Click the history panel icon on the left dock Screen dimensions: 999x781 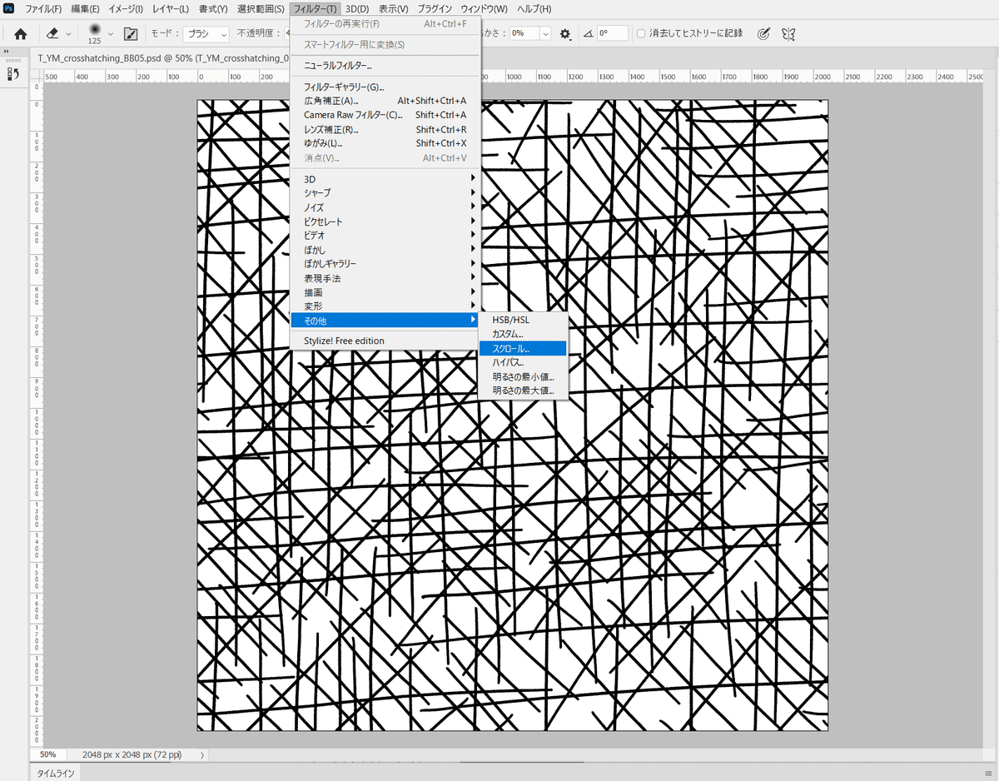point(13,74)
